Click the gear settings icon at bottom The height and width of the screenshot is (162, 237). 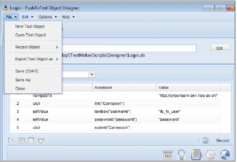[210, 154]
